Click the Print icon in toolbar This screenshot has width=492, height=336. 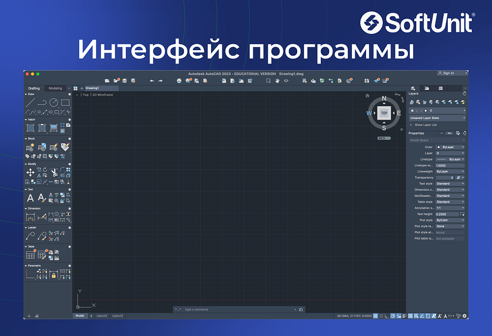(x=179, y=81)
